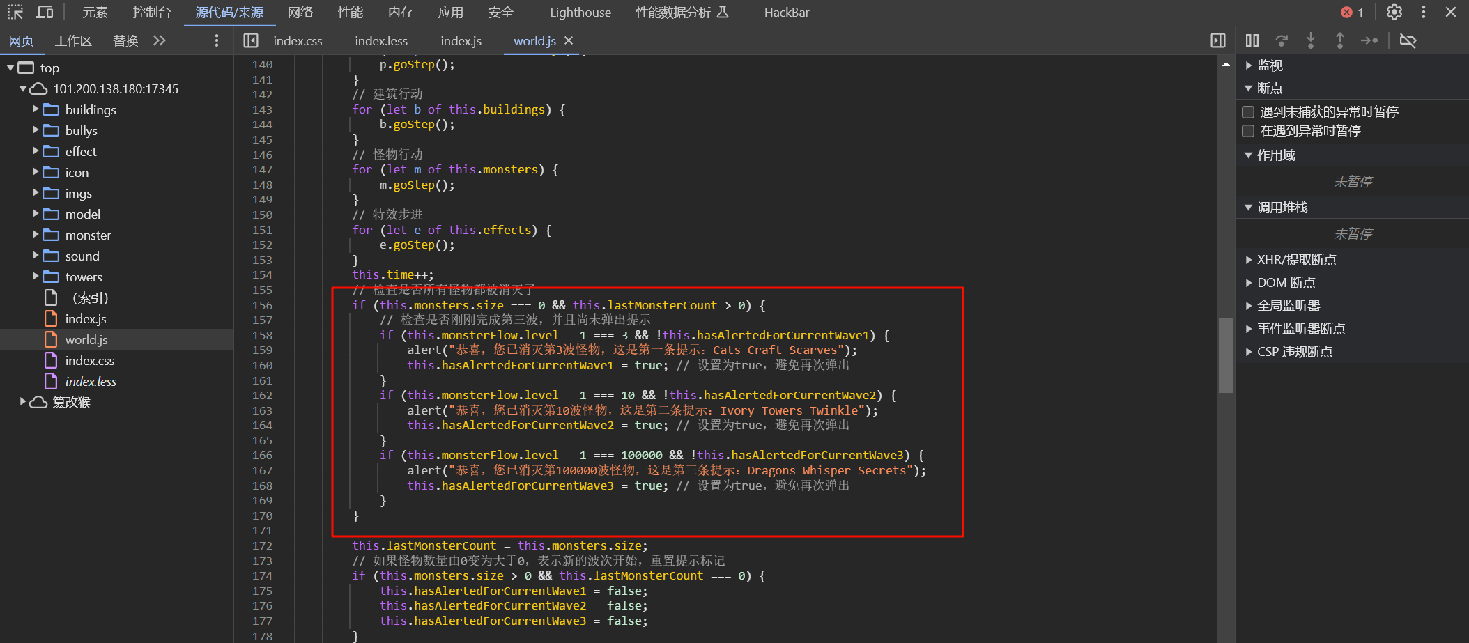The image size is (1469, 643).
Task: Deactivate breakpoints using the toolbar icon
Action: click(x=1408, y=41)
